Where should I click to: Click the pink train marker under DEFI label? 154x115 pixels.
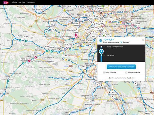(x=36, y=57)
